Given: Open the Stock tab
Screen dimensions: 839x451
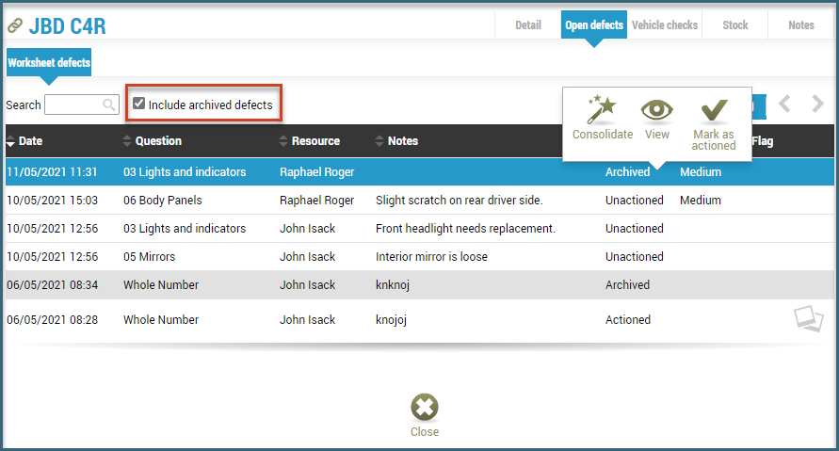Looking at the screenshot, I should 735,25.
